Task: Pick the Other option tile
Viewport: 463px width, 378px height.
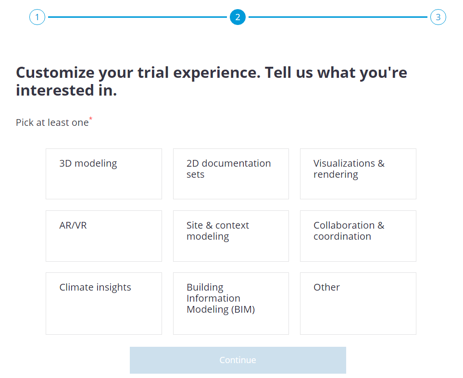Action: click(358, 304)
